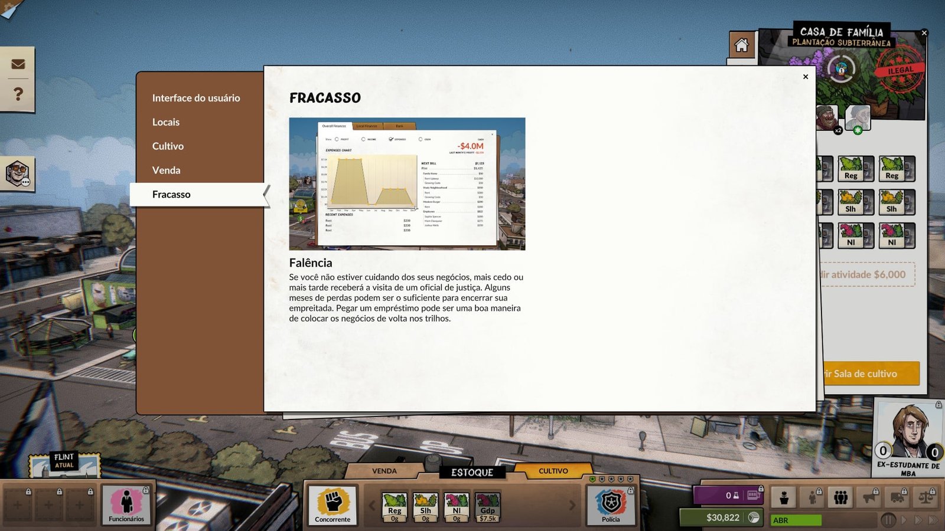
Task: Open the Funcionários panel
Action: (126, 505)
